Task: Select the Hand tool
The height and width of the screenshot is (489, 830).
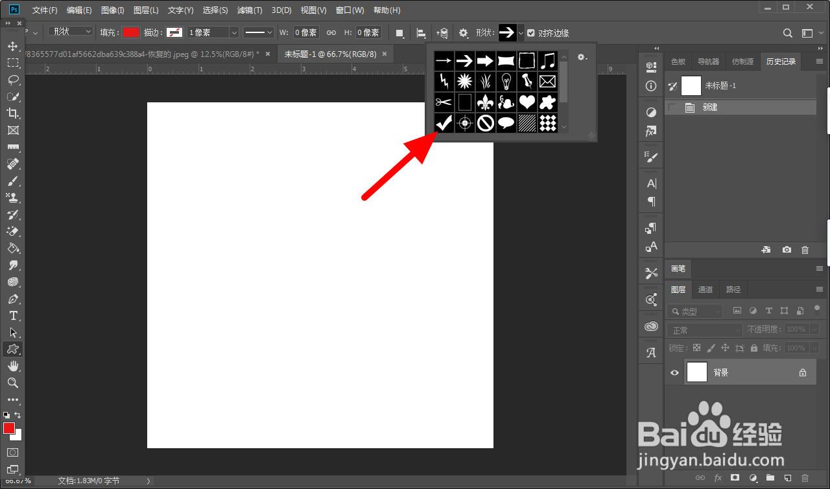Action: [13, 366]
